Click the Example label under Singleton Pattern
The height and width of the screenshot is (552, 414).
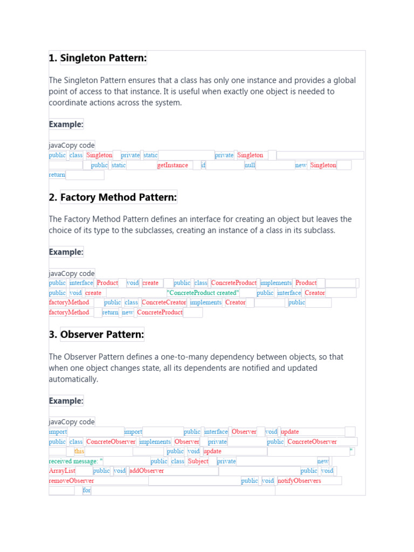pos(66,125)
